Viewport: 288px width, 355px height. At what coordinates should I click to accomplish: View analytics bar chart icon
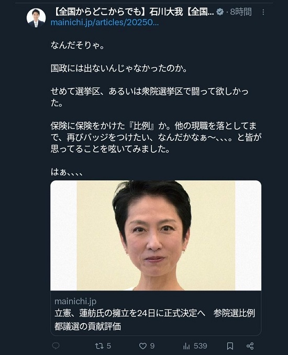coord(186,346)
